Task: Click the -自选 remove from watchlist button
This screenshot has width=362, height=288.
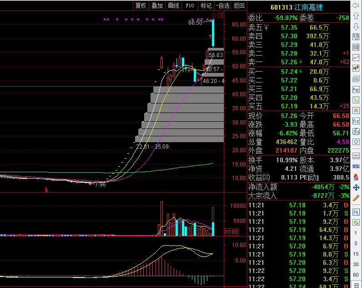Action: (x=223, y=5)
